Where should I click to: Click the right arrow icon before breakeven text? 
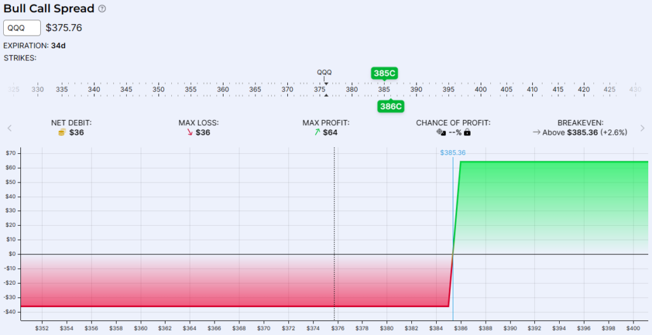click(536, 132)
